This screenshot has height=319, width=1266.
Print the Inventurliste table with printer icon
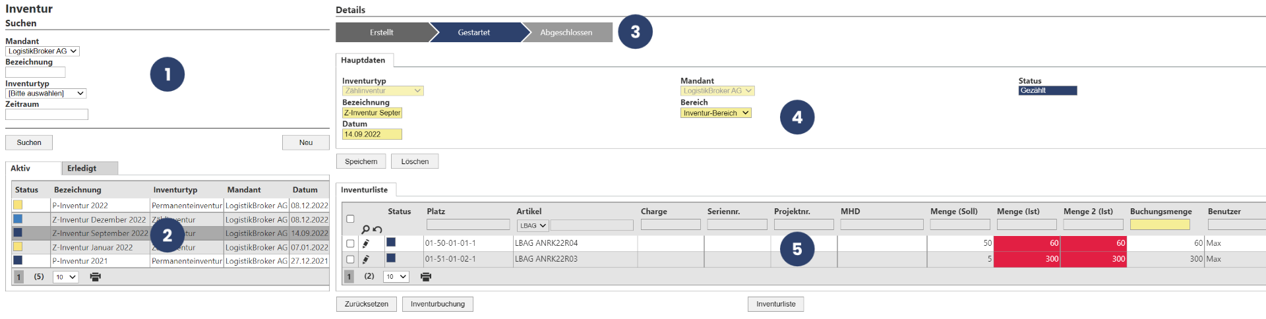426,277
